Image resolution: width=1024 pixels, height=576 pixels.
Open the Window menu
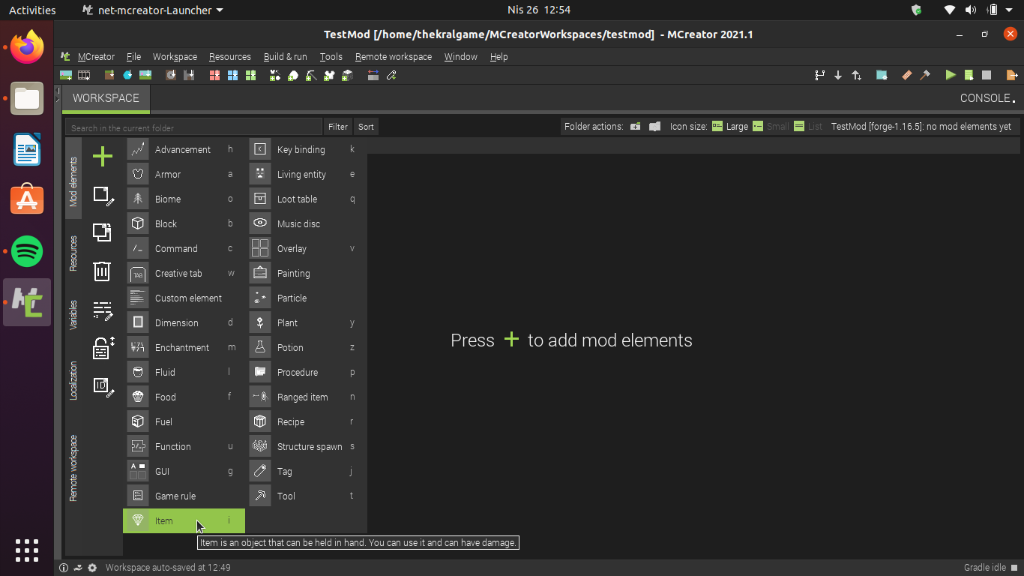pos(460,57)
